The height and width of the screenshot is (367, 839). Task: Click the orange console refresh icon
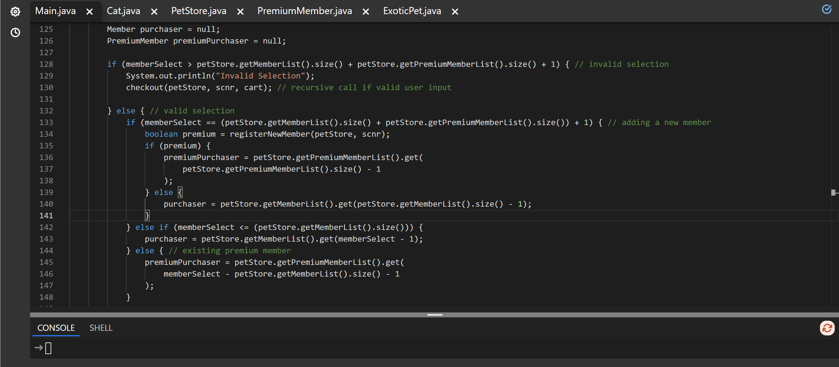[x=827, y=328]
